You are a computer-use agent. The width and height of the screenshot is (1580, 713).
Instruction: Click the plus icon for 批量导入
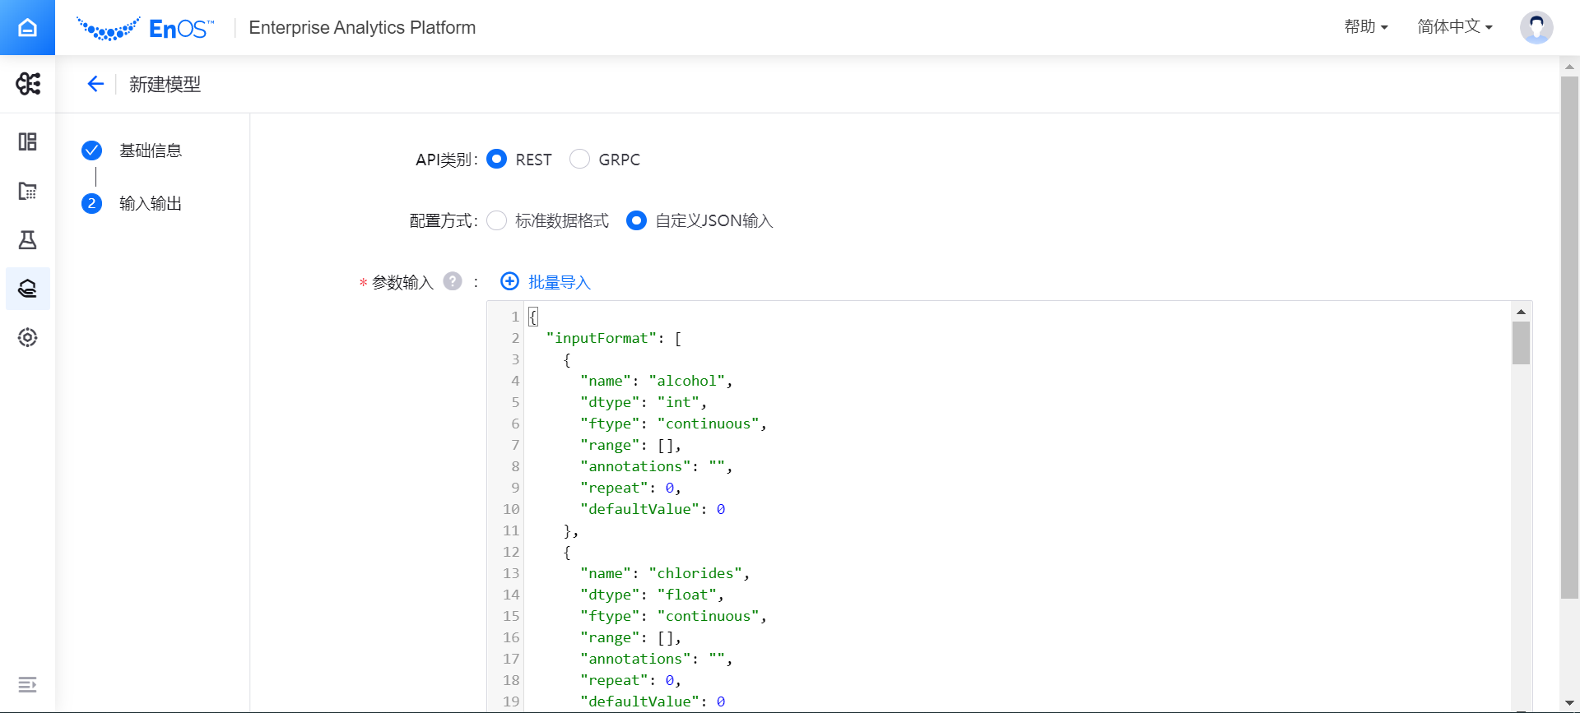pos(509,281)
